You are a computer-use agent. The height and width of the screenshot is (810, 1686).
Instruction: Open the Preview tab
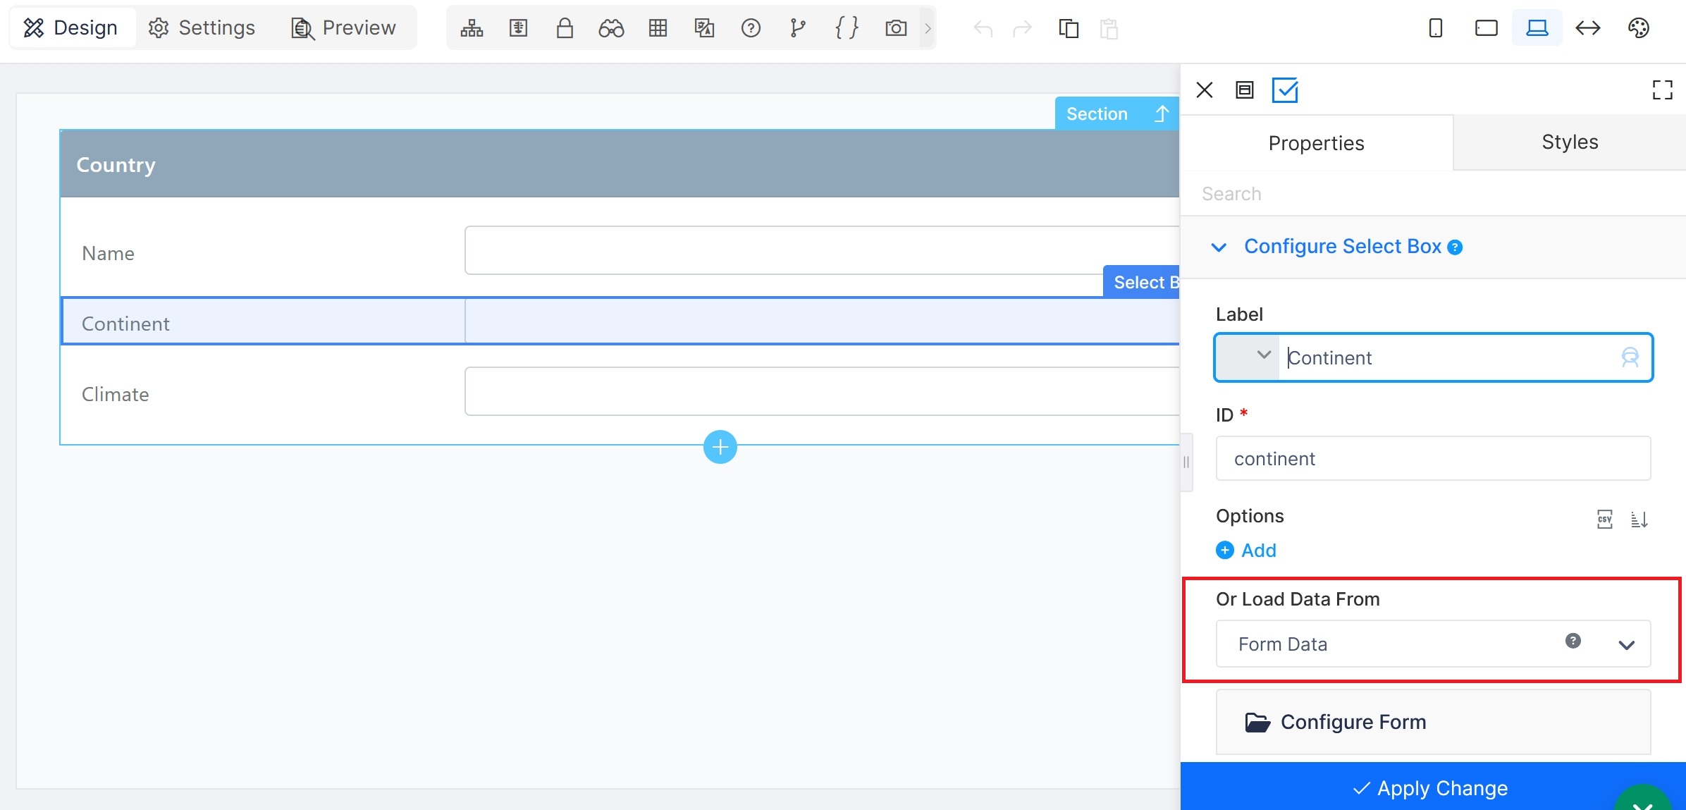(344, 27)
